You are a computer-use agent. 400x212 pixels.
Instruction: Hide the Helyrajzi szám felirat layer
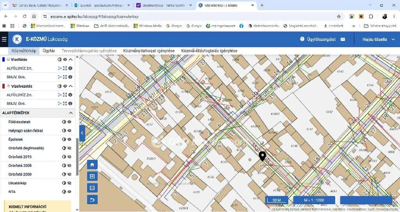click(x=70, y=131)
